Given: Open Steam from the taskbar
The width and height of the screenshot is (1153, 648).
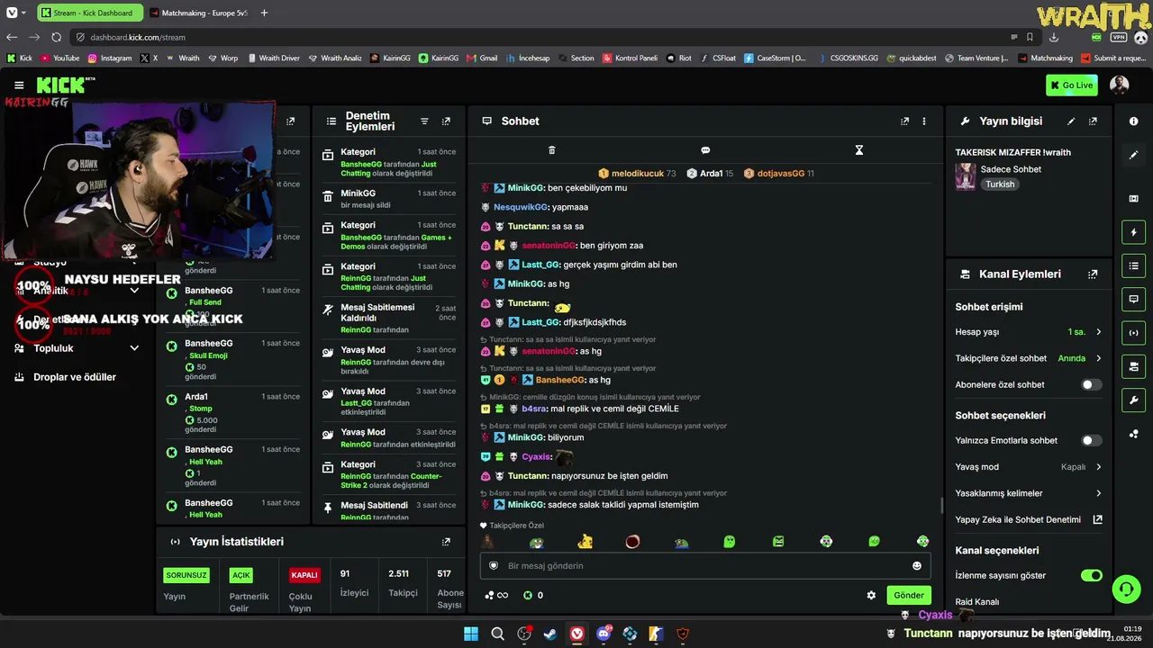Looking at the screenshot, I should click(549, 634).
